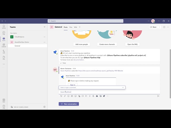Open the Format text tool

[x=61, y=96]
